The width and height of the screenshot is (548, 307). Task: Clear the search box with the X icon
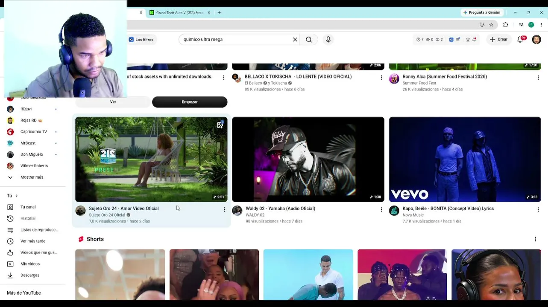[295, 39]
